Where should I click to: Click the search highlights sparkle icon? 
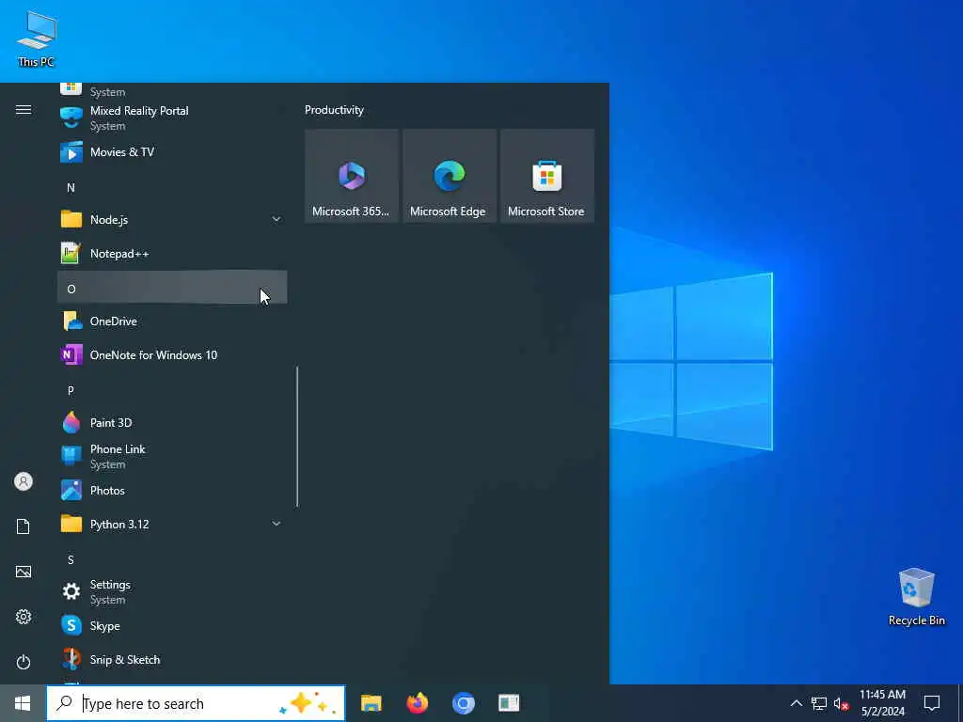(x=308, y=703)
